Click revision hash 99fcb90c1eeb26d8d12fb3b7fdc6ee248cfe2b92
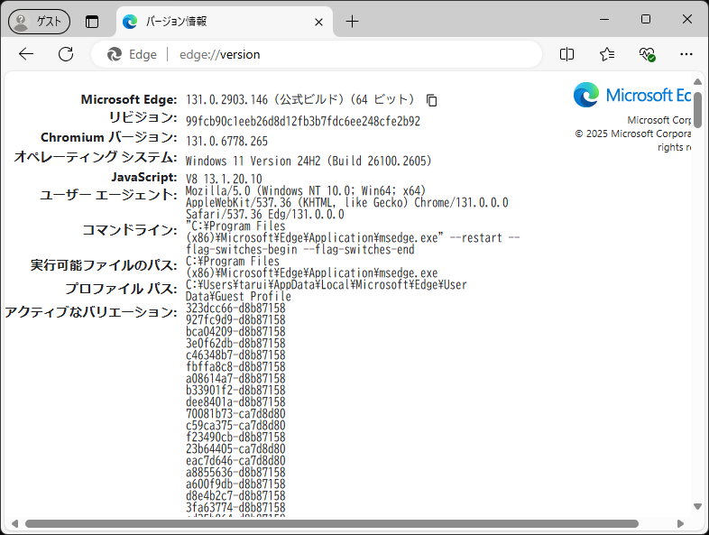Viewport: 709px width, 535px height. click(x=303, y=121)
